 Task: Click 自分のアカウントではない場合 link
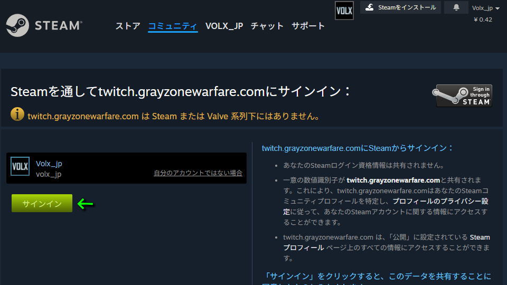point(198,173)
